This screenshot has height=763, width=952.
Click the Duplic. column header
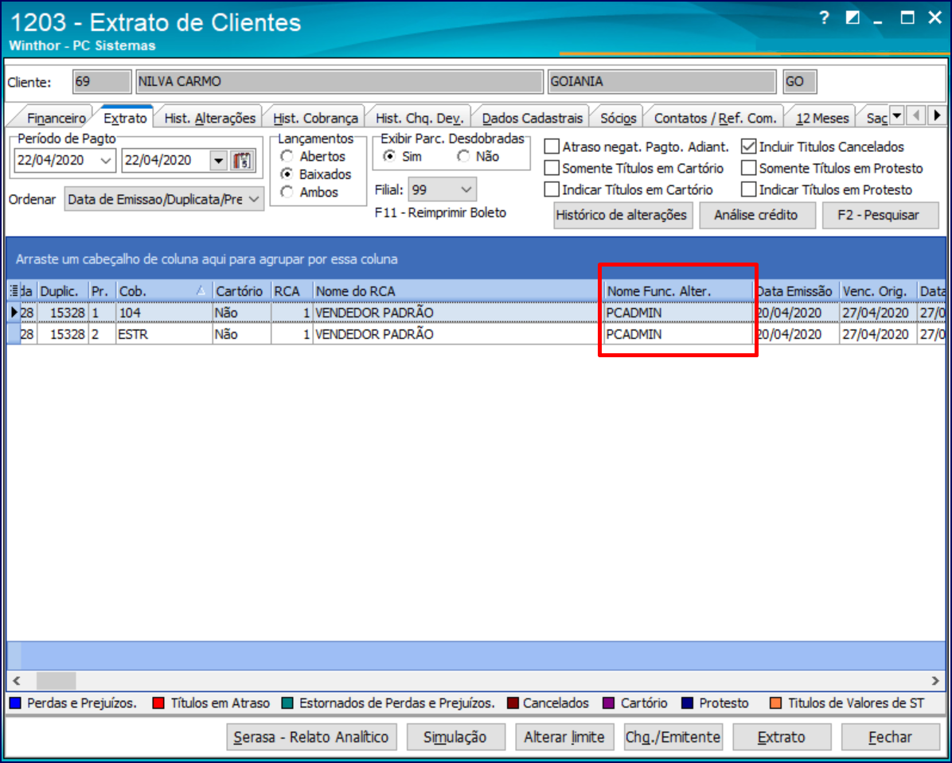[63, 291]
